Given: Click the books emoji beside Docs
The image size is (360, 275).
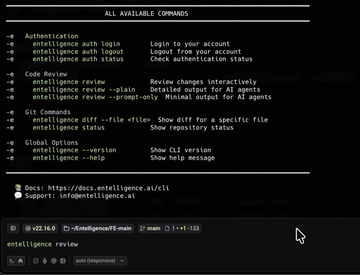Looking at the screenshot, I should (18, 188).
